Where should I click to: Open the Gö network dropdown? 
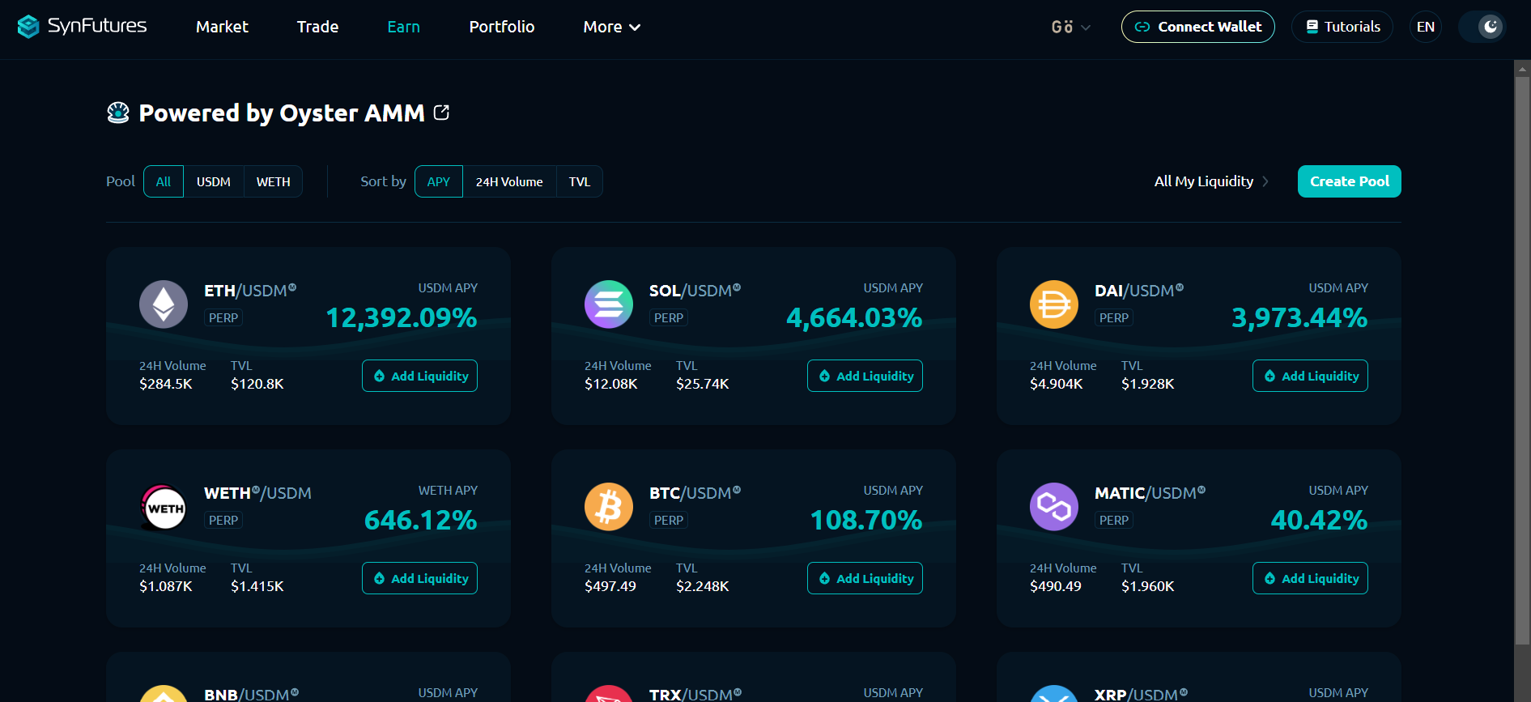[x=1071, y=28]
